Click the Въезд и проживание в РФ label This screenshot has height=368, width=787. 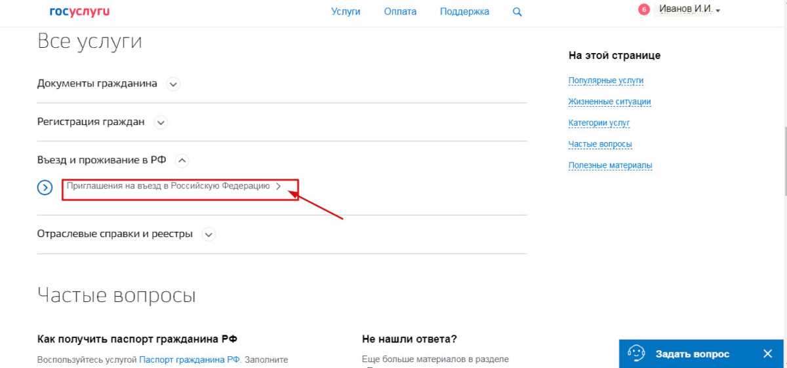(102, 160)
